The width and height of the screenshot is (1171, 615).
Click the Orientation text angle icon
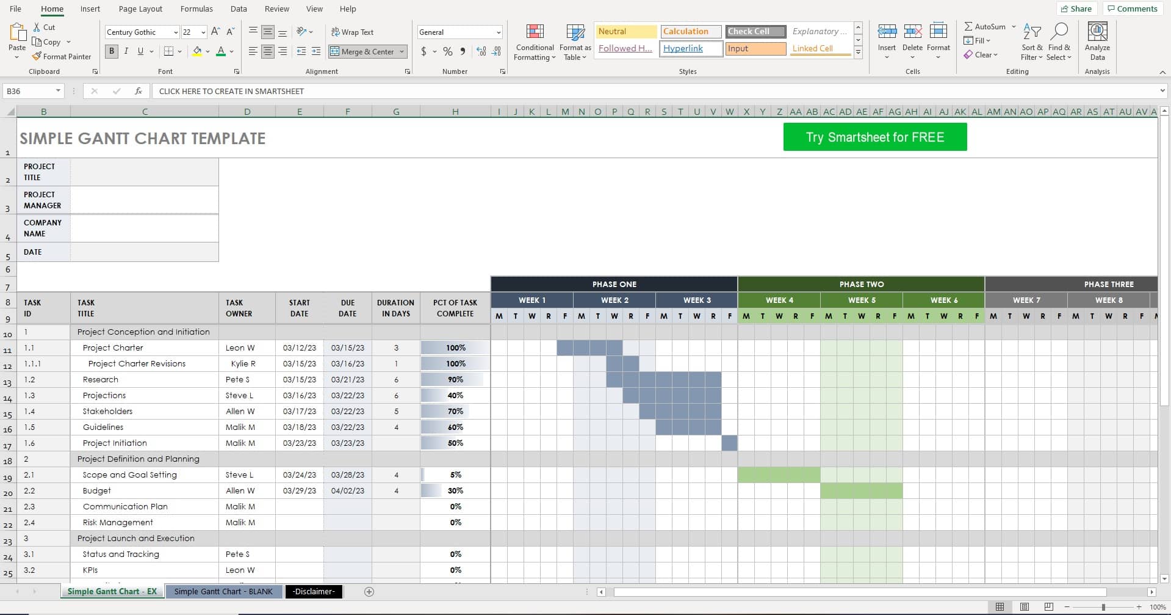301,32
